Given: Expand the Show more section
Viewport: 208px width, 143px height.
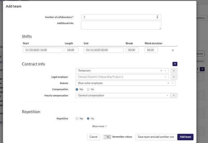Looking at the screenshot, I should click(99, 126).
